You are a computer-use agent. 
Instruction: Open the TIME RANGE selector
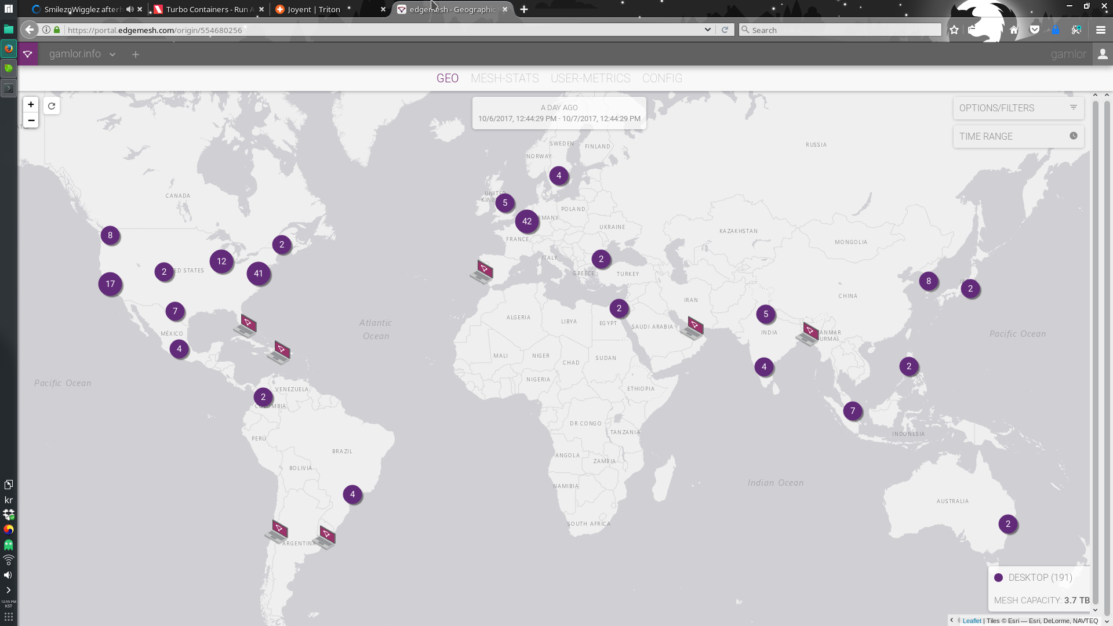pos(1019,136)
